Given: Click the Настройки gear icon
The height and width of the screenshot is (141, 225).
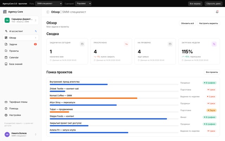Looking at the screenshot, I should (x=6, y=115).
